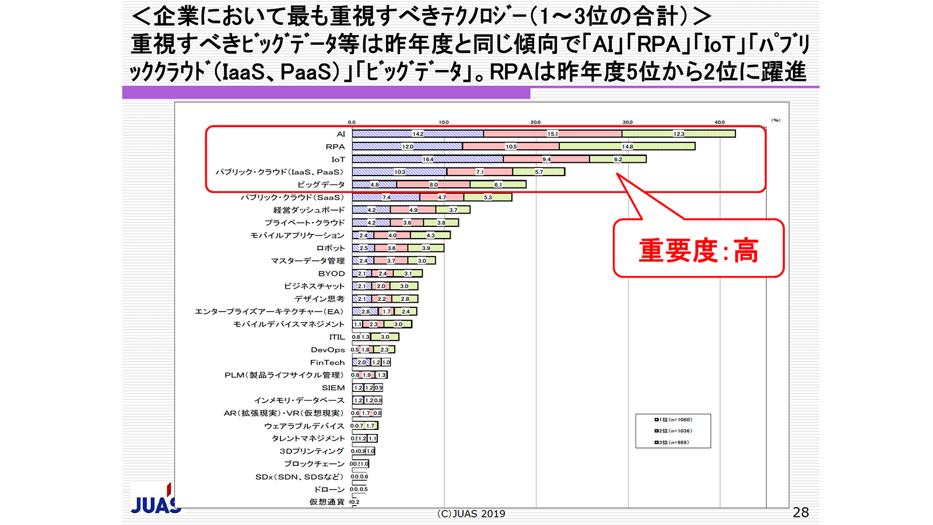Select the エンタープライズアーキテクチャー(EA) label
The image size is (933, 525).
click(x=270, y=311)
